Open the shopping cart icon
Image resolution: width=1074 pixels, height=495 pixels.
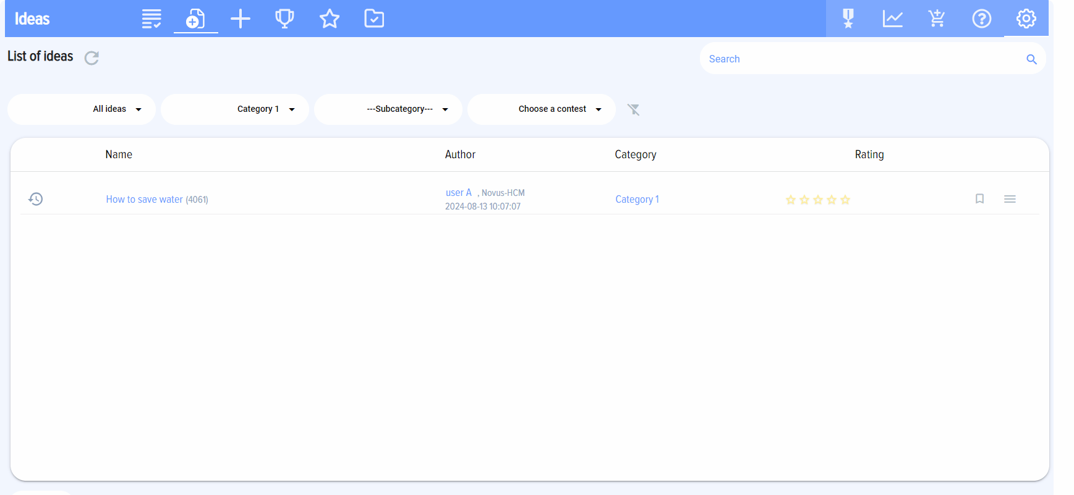click(937, 19)
